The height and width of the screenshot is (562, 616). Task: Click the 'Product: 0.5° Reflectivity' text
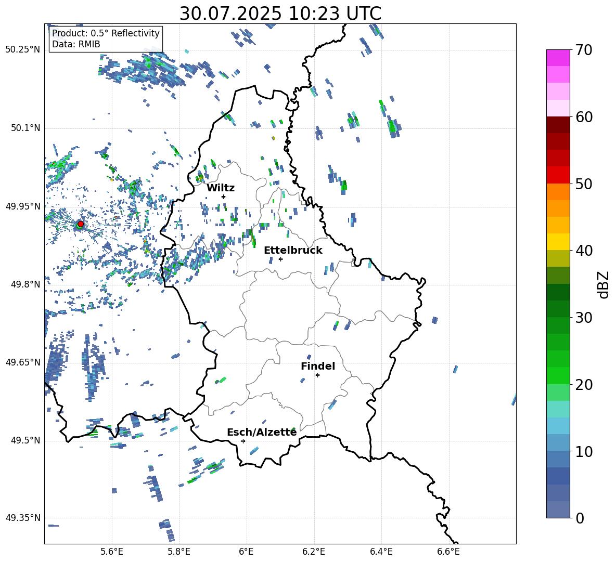[106, 33]
